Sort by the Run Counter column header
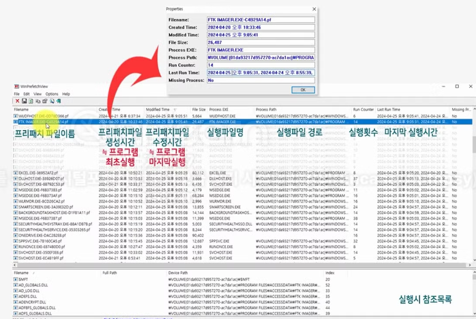 (x=363, y=110)
